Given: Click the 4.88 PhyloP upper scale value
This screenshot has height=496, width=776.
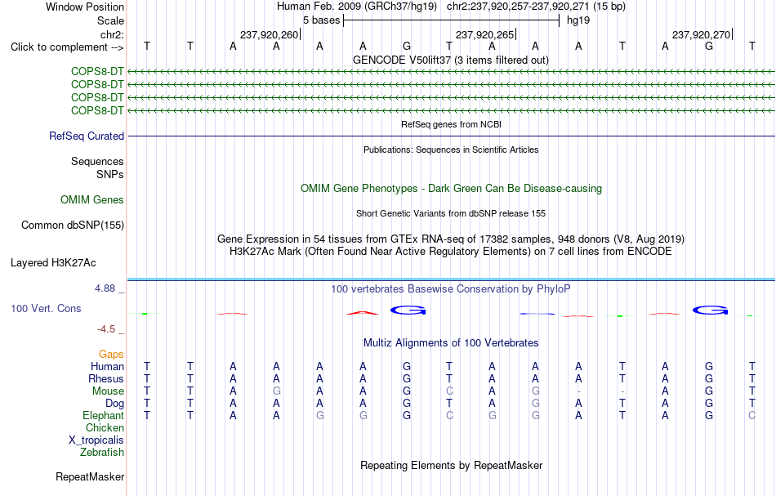Looking at the screenshot, I should tap(105, 288).
